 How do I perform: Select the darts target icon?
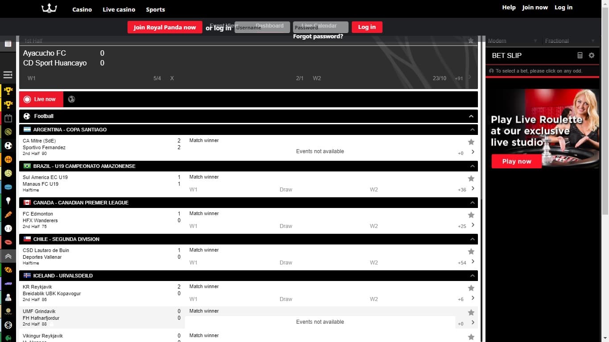pos(8,325)
